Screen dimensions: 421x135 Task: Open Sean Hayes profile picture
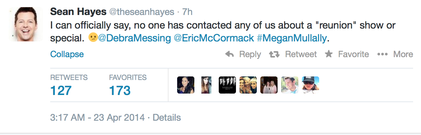coord(26,24)
